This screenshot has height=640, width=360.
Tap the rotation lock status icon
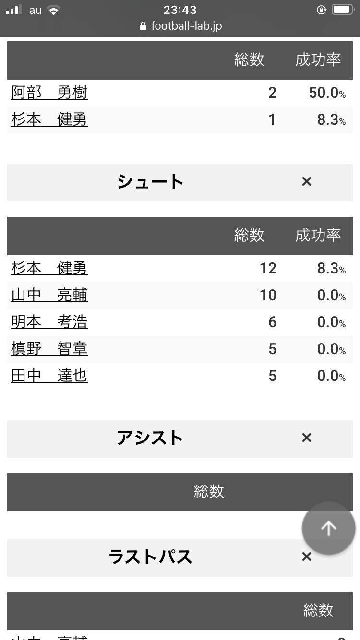[x=322, y=10]
